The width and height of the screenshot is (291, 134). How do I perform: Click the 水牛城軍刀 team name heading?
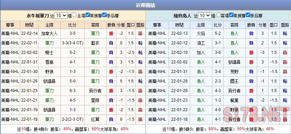point(38,16)
